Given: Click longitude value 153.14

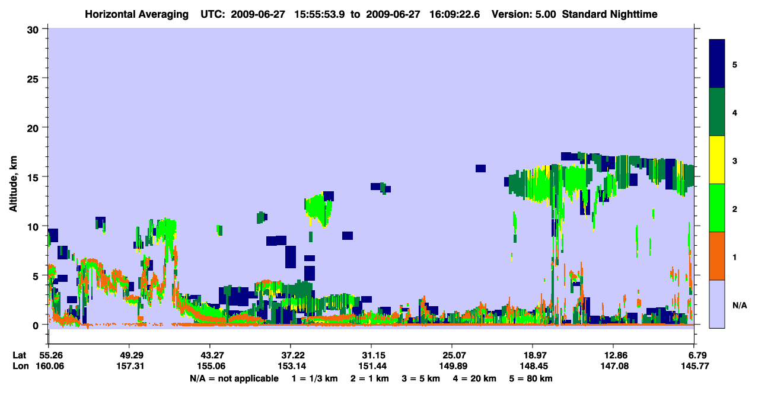Looking at the screenshot, I should pyautogui.click(x=290, y=367).
